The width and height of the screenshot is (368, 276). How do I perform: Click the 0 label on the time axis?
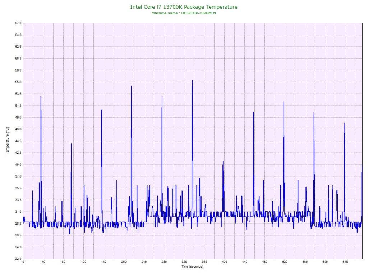[x=23, y=262]
